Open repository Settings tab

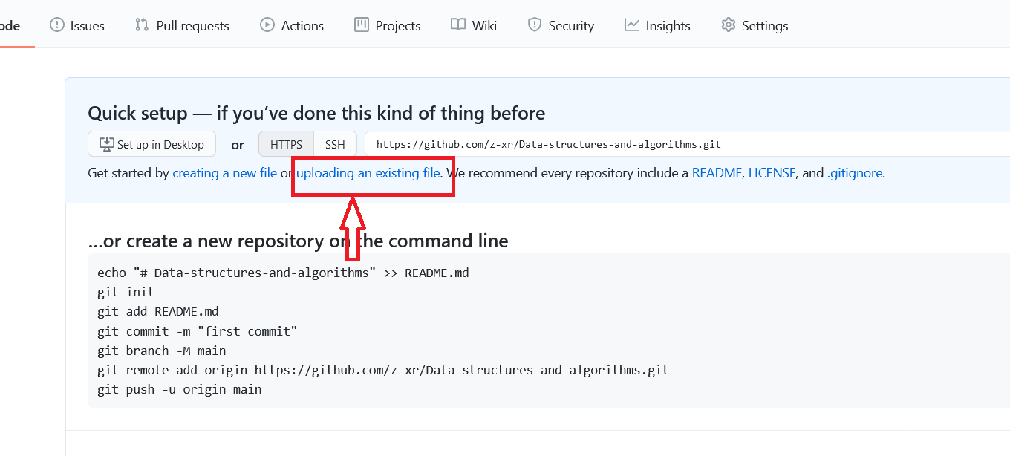(x=755, y=25)
